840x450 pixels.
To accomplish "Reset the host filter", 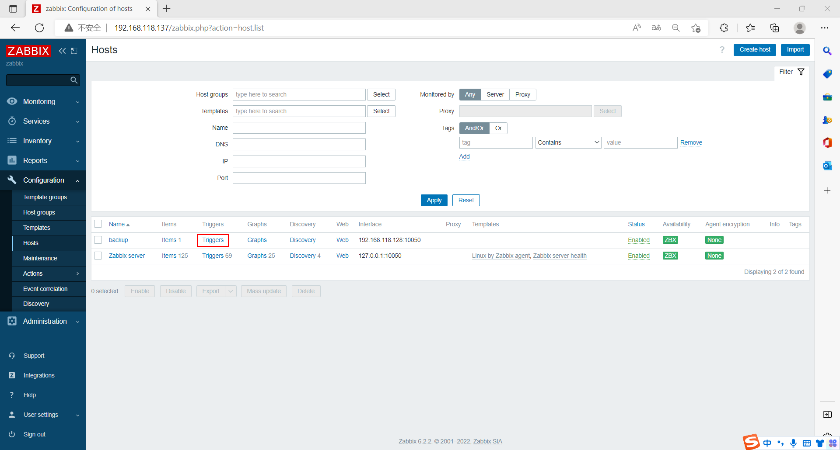I will (466, 200).
